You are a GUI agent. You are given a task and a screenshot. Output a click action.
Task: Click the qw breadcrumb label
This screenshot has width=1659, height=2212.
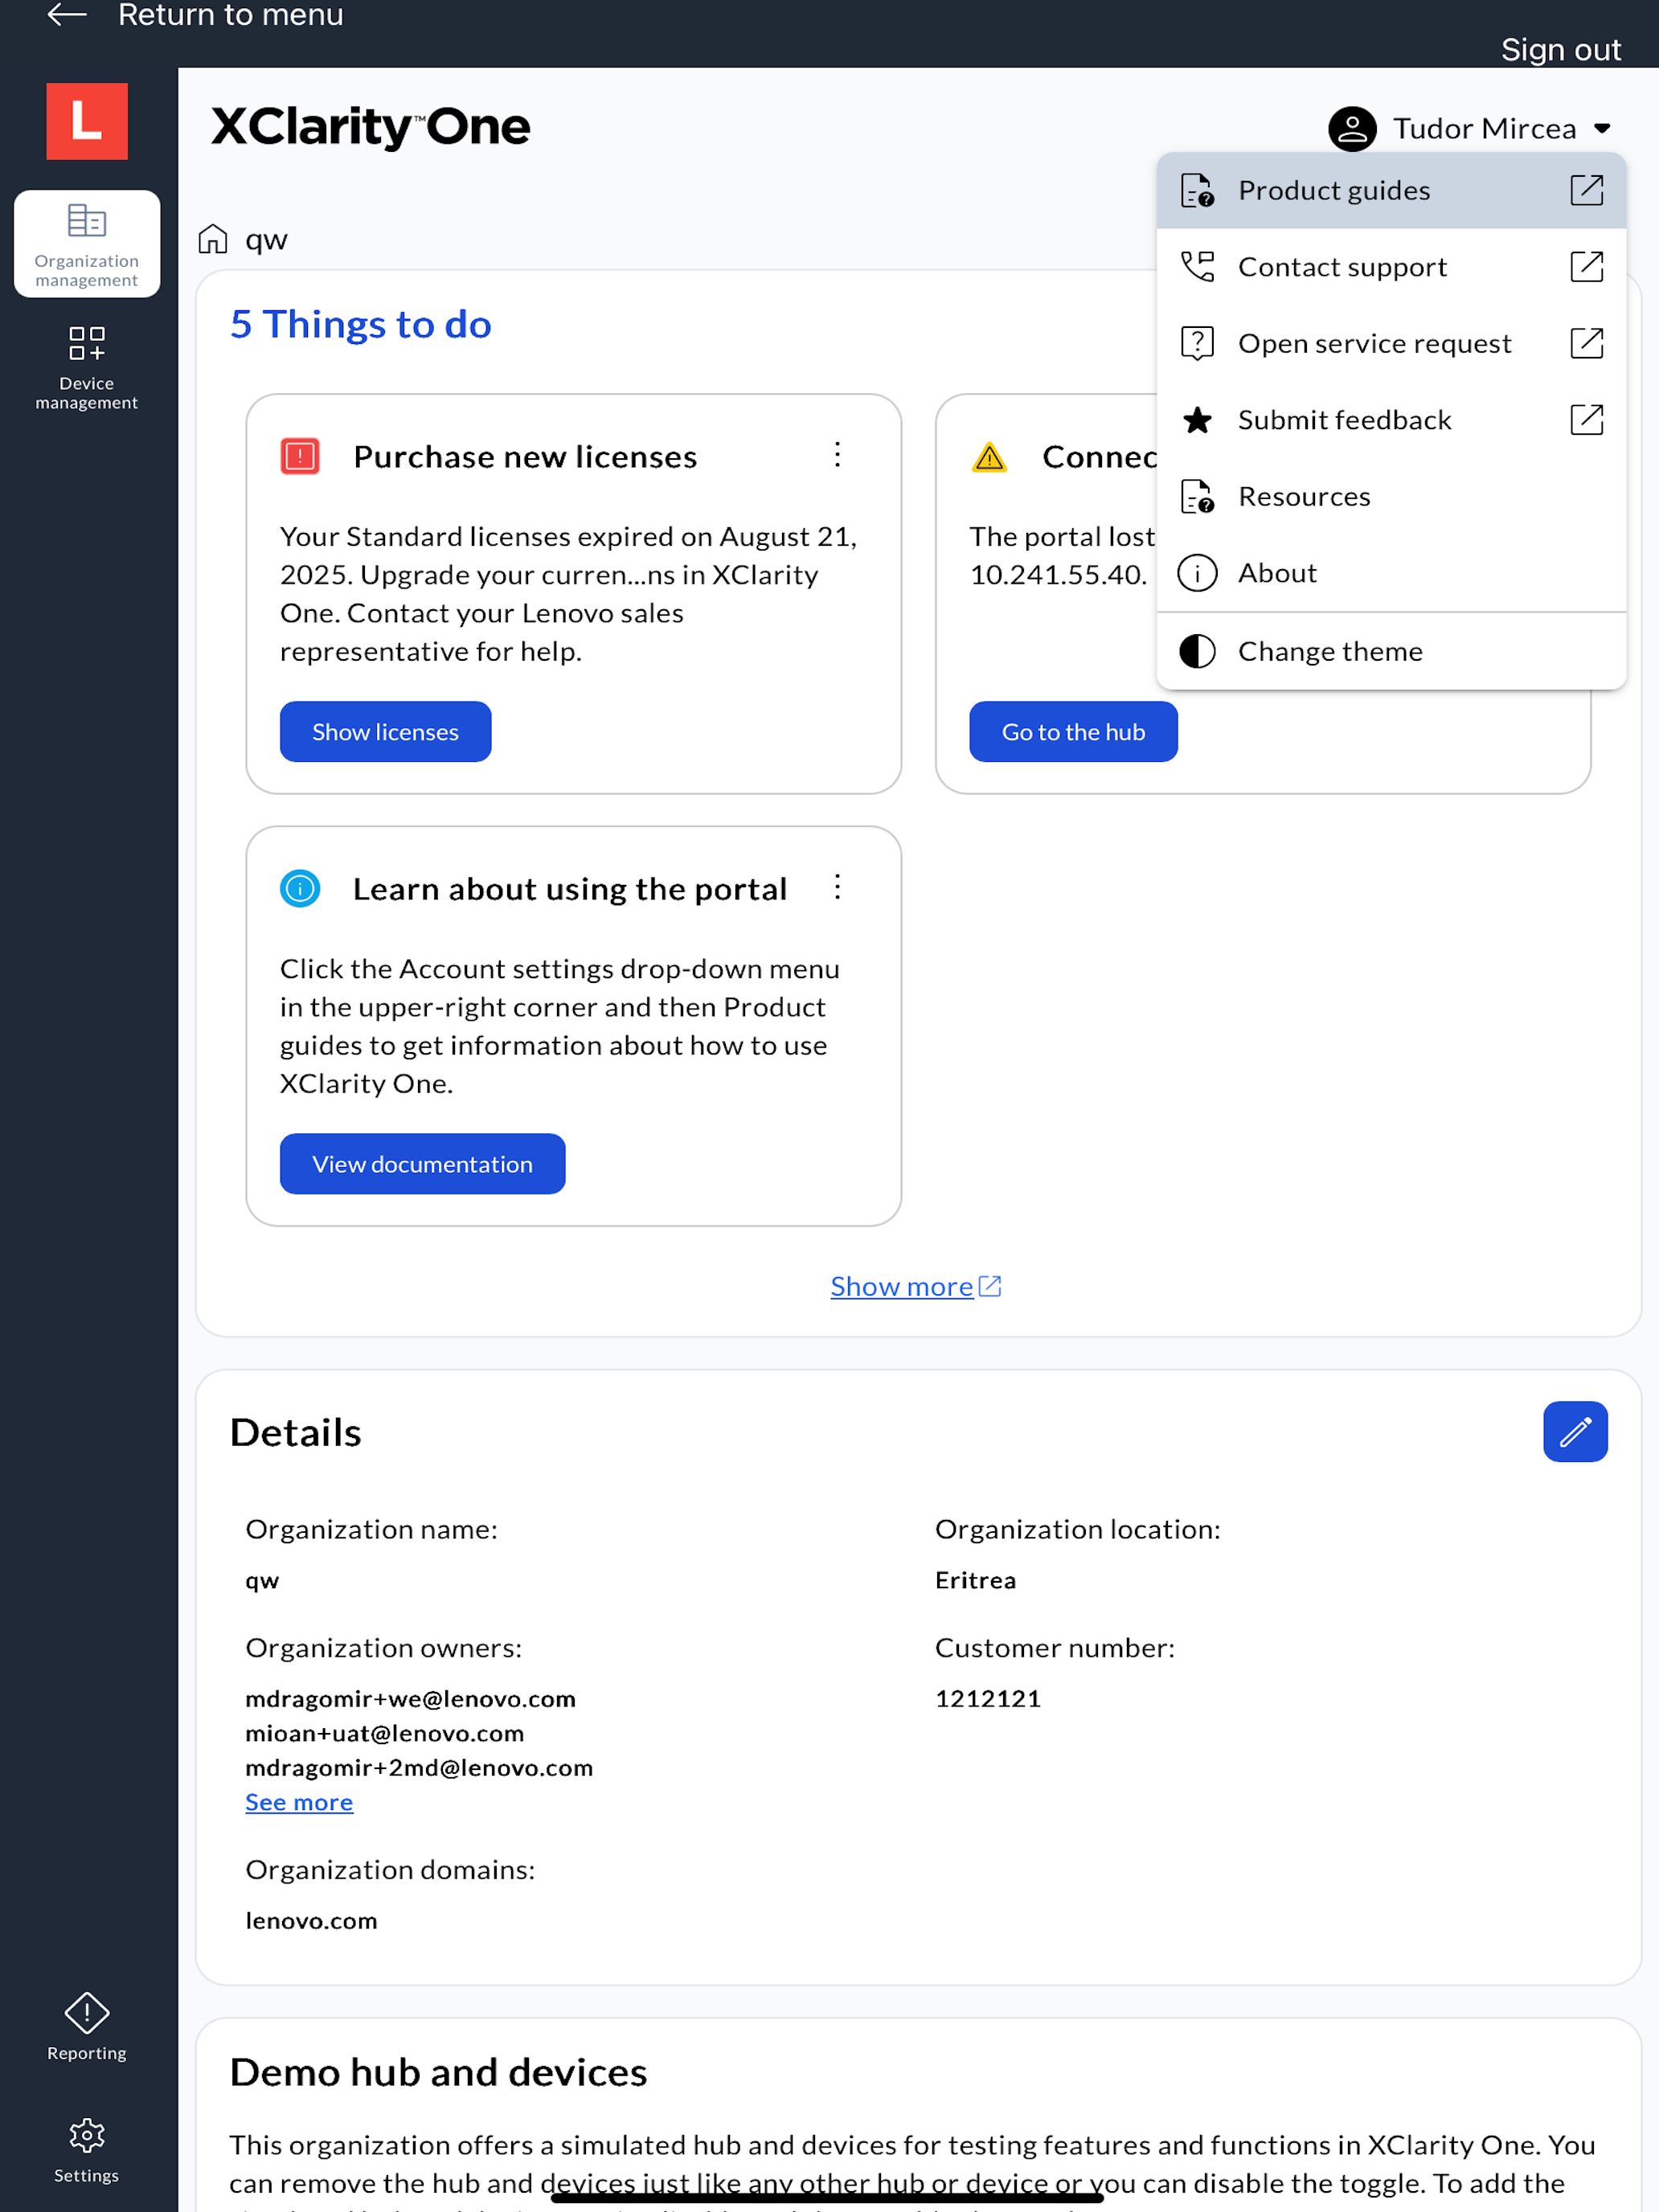coord(266,240)
